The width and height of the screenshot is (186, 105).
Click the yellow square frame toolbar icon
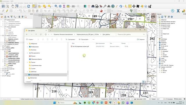pyautogui.click(x=130, y=6)
